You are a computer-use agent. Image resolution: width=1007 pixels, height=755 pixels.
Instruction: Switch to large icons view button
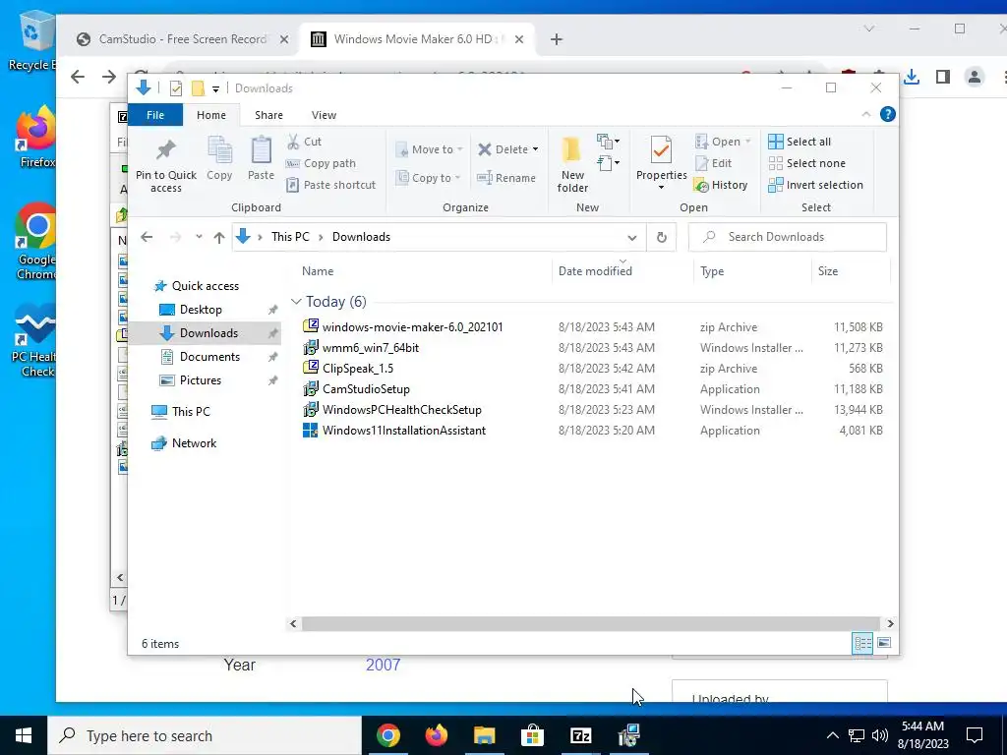(x=884, y=643)
